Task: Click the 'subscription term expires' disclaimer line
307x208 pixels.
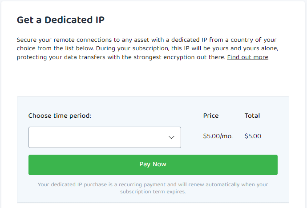Action: (153, 192)
